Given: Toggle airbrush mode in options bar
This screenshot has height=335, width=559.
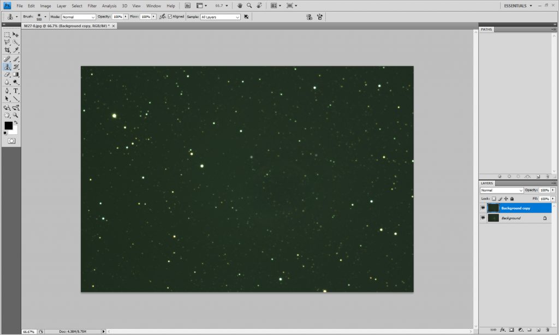Looking at the screenshot, I should 162,16.
